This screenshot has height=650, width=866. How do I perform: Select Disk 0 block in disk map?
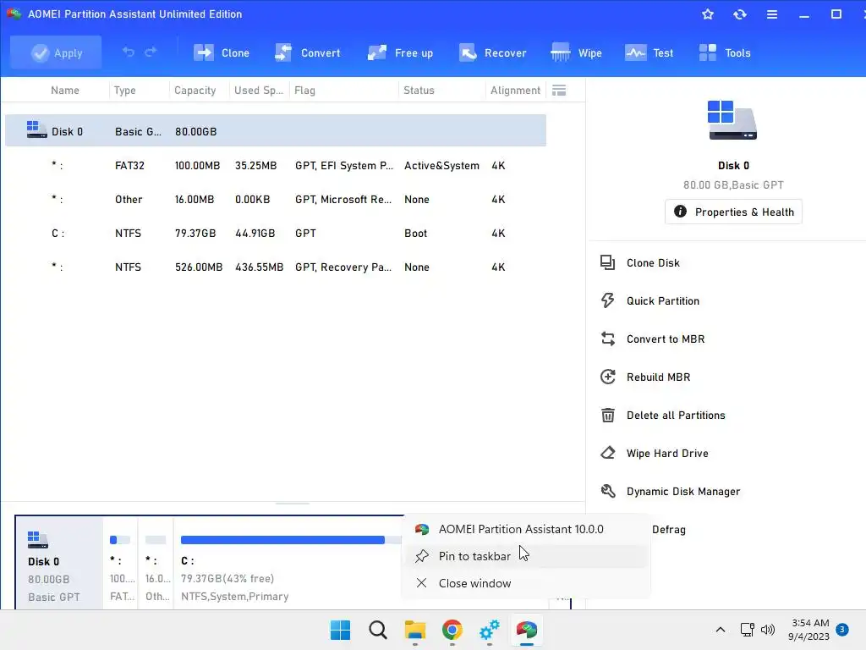[x=59, y=564]
